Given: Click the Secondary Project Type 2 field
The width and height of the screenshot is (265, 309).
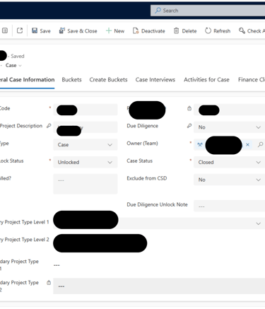Looking at the screenshot, I should click(x=159, y=286).
